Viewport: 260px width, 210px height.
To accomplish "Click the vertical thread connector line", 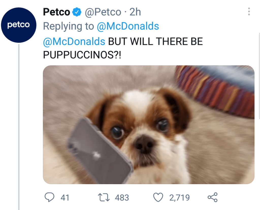I will [x=19, y=127].
